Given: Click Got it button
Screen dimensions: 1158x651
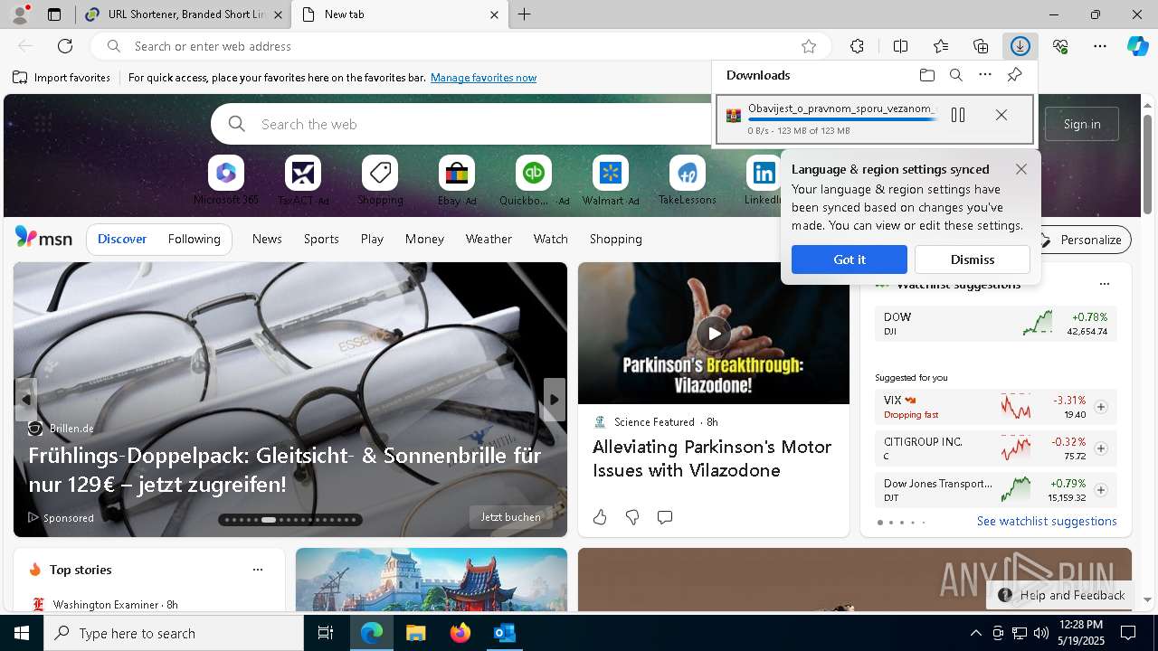Looking at the screenshot, I should coord(849,259).
